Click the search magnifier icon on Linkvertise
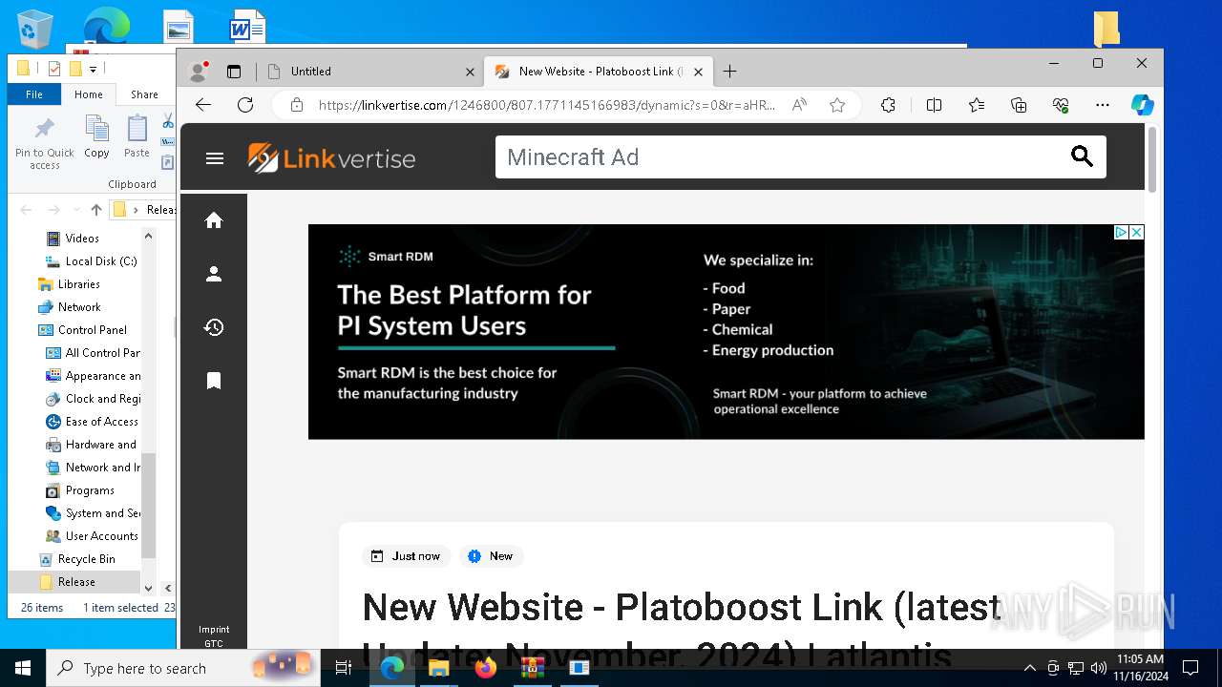Image resolution: width=1222 pixels, height=687 pixels. pyautogui.click(x=1082, y=156)
